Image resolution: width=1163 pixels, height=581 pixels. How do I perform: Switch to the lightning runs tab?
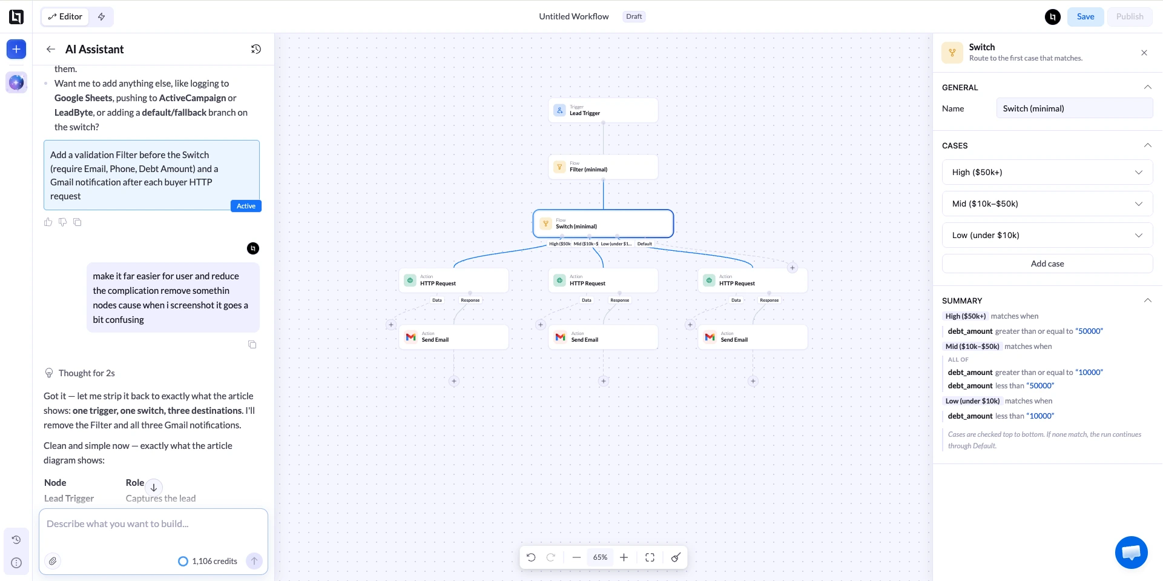tap(102, 17)
